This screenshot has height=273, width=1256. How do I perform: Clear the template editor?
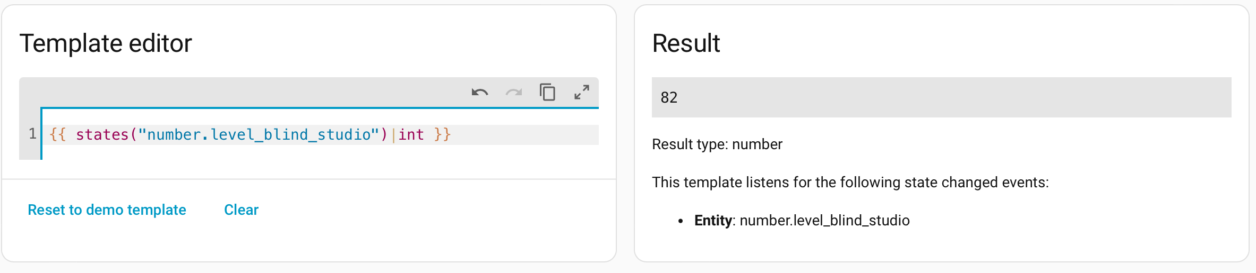pos(241,210)
